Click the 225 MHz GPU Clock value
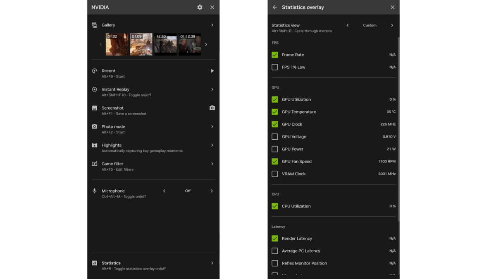Screen dimensions: 496x279 tap(388, 124)
